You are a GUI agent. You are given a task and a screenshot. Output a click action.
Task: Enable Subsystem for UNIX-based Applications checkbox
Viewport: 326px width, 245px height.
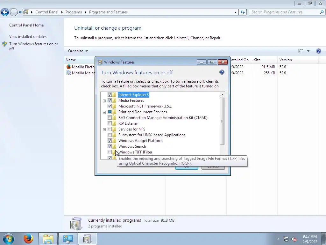(110, 135)
